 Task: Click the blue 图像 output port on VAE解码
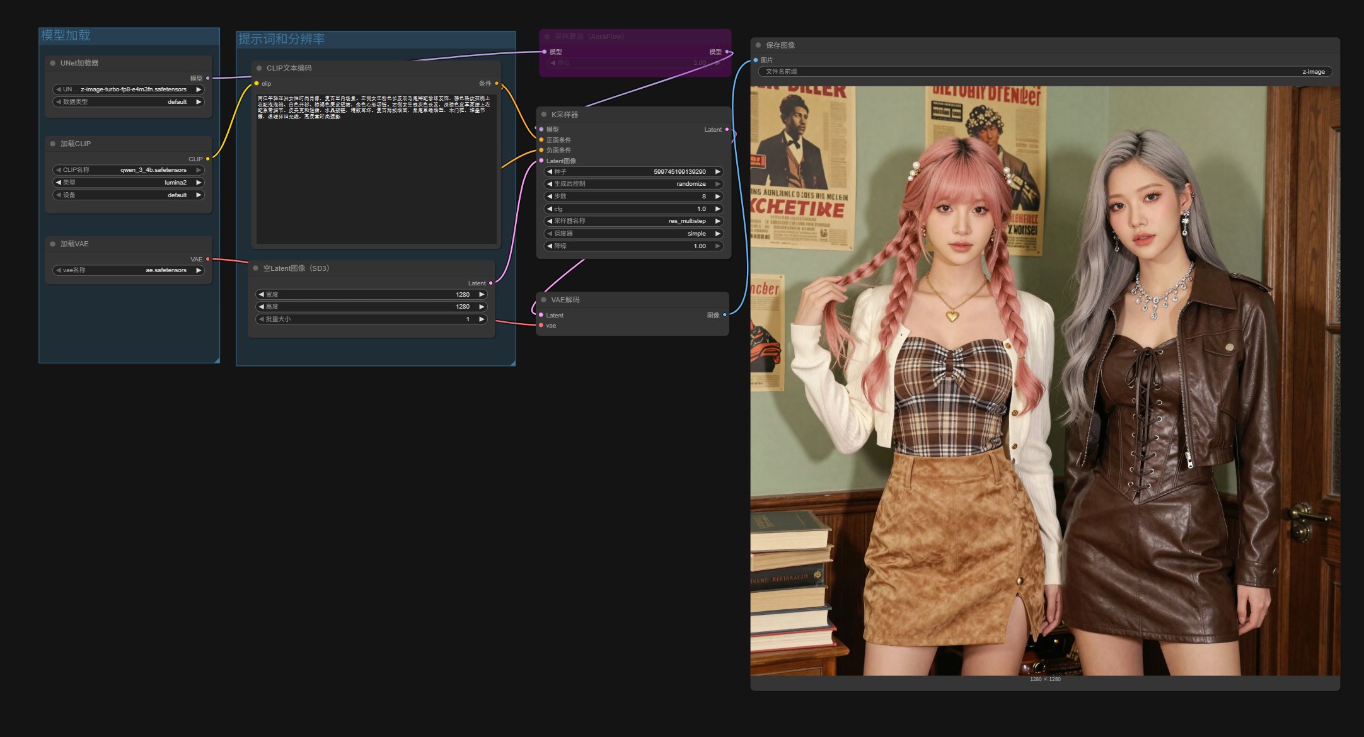click(724, 315)
